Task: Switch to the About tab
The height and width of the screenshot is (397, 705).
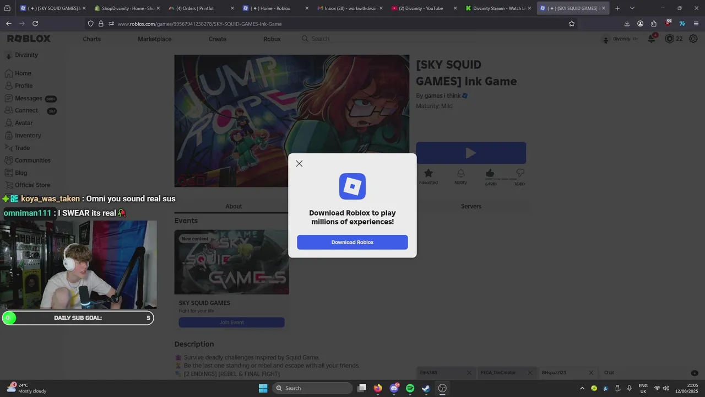Action: point(234,206)
